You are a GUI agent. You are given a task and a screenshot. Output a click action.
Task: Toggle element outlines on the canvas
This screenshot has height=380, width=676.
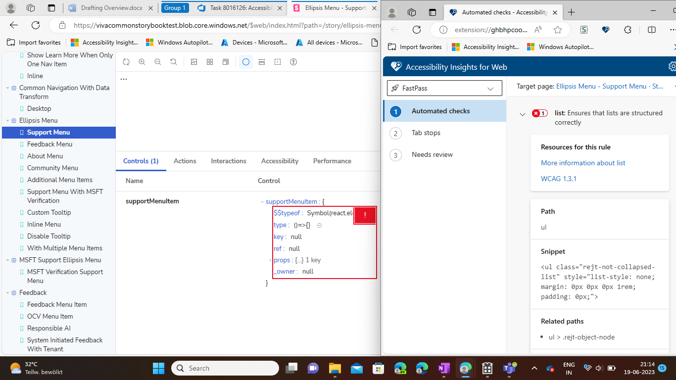(278, 62)
